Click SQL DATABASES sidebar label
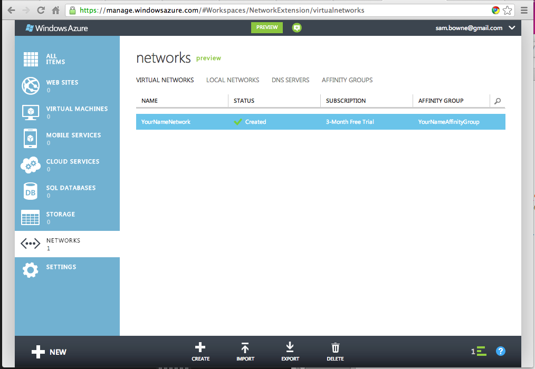The image size is (535, 369). (71, 188)
